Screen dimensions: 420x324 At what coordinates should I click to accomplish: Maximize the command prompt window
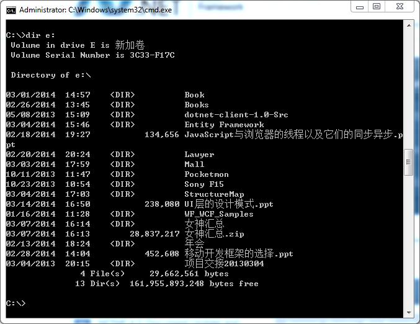point(377,7)
